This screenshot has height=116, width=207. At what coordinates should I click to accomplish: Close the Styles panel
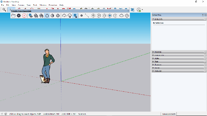pyautogui.click(x=205, y=58)
